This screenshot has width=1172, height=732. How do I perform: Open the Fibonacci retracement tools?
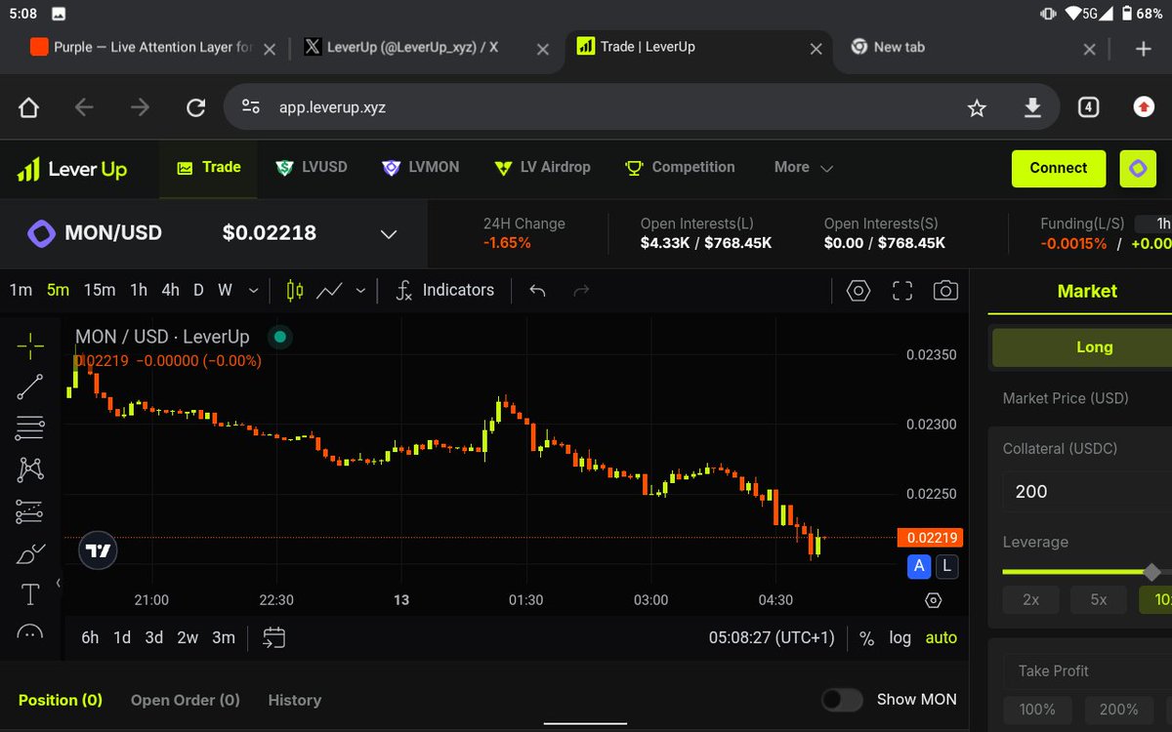click(x=30, y=427)
